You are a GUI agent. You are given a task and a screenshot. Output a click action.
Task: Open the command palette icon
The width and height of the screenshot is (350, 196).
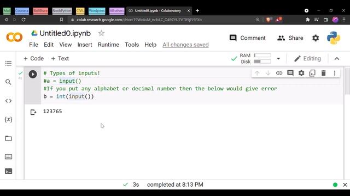8,157
